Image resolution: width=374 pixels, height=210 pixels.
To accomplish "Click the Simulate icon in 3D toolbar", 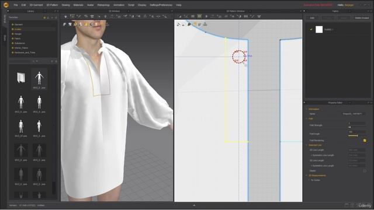I will pyautogui.click(x=65, y=16).
